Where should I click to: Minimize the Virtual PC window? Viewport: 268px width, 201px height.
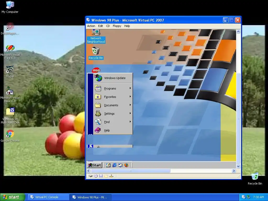point(225,20)
